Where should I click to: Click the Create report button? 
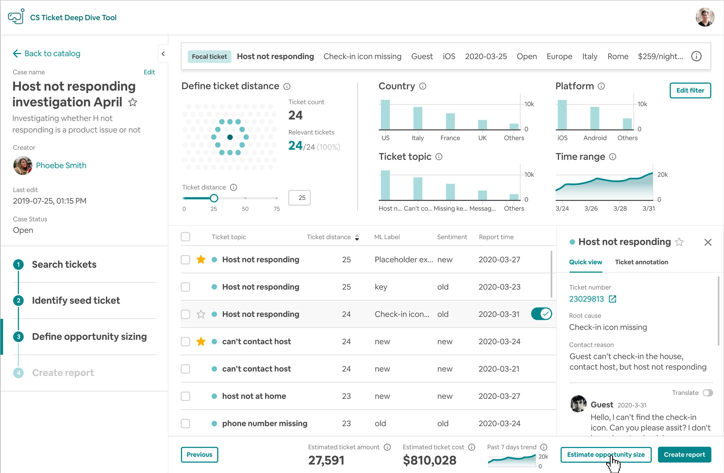click(684, 454)
